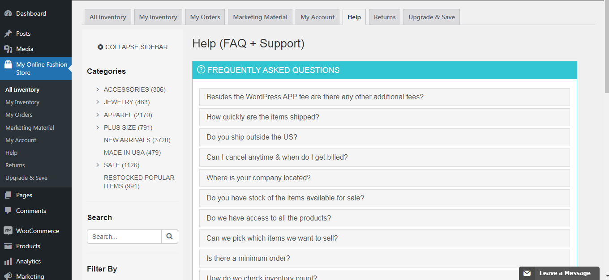The image size is (609, 280).
Task: Click the Leave a Message button
Action: (559, 273)
